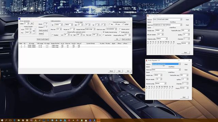218x122 pixels.
Task: Open the About dialog
Action: point(111,71)
